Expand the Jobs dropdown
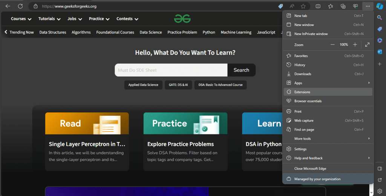Screen dimensions: 386x196 click(x=75, y=19)
